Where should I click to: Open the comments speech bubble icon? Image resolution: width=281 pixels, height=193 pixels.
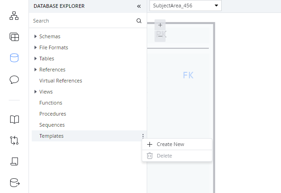click(x=14, y=80)
